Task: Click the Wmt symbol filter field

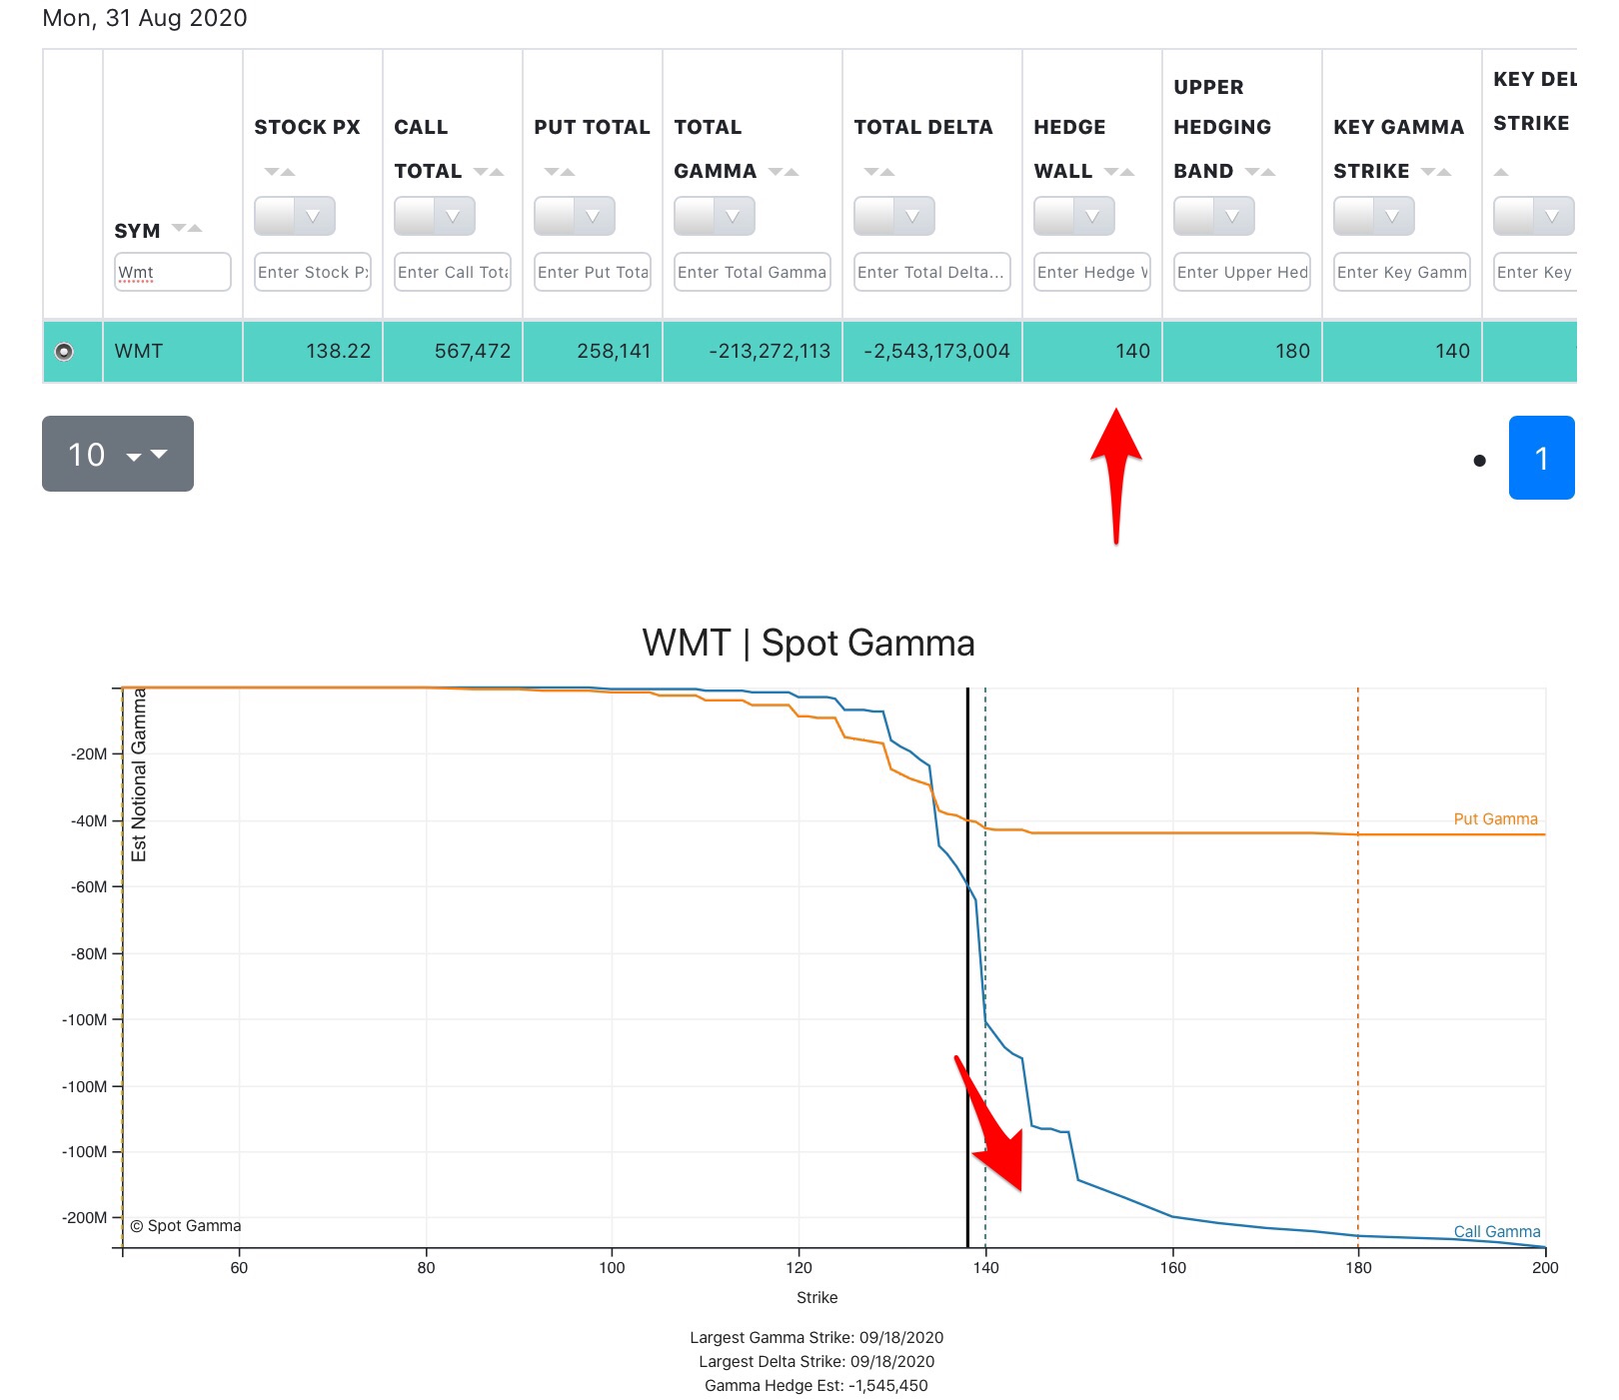Action: (x=173, y=272)
